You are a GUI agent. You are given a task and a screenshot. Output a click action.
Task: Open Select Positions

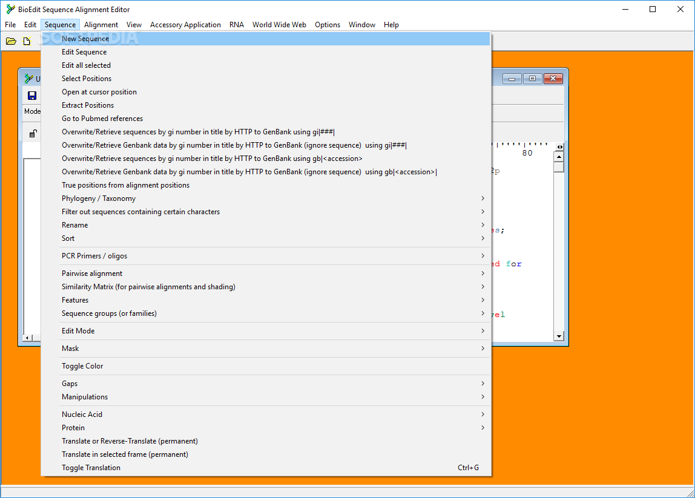266,79
